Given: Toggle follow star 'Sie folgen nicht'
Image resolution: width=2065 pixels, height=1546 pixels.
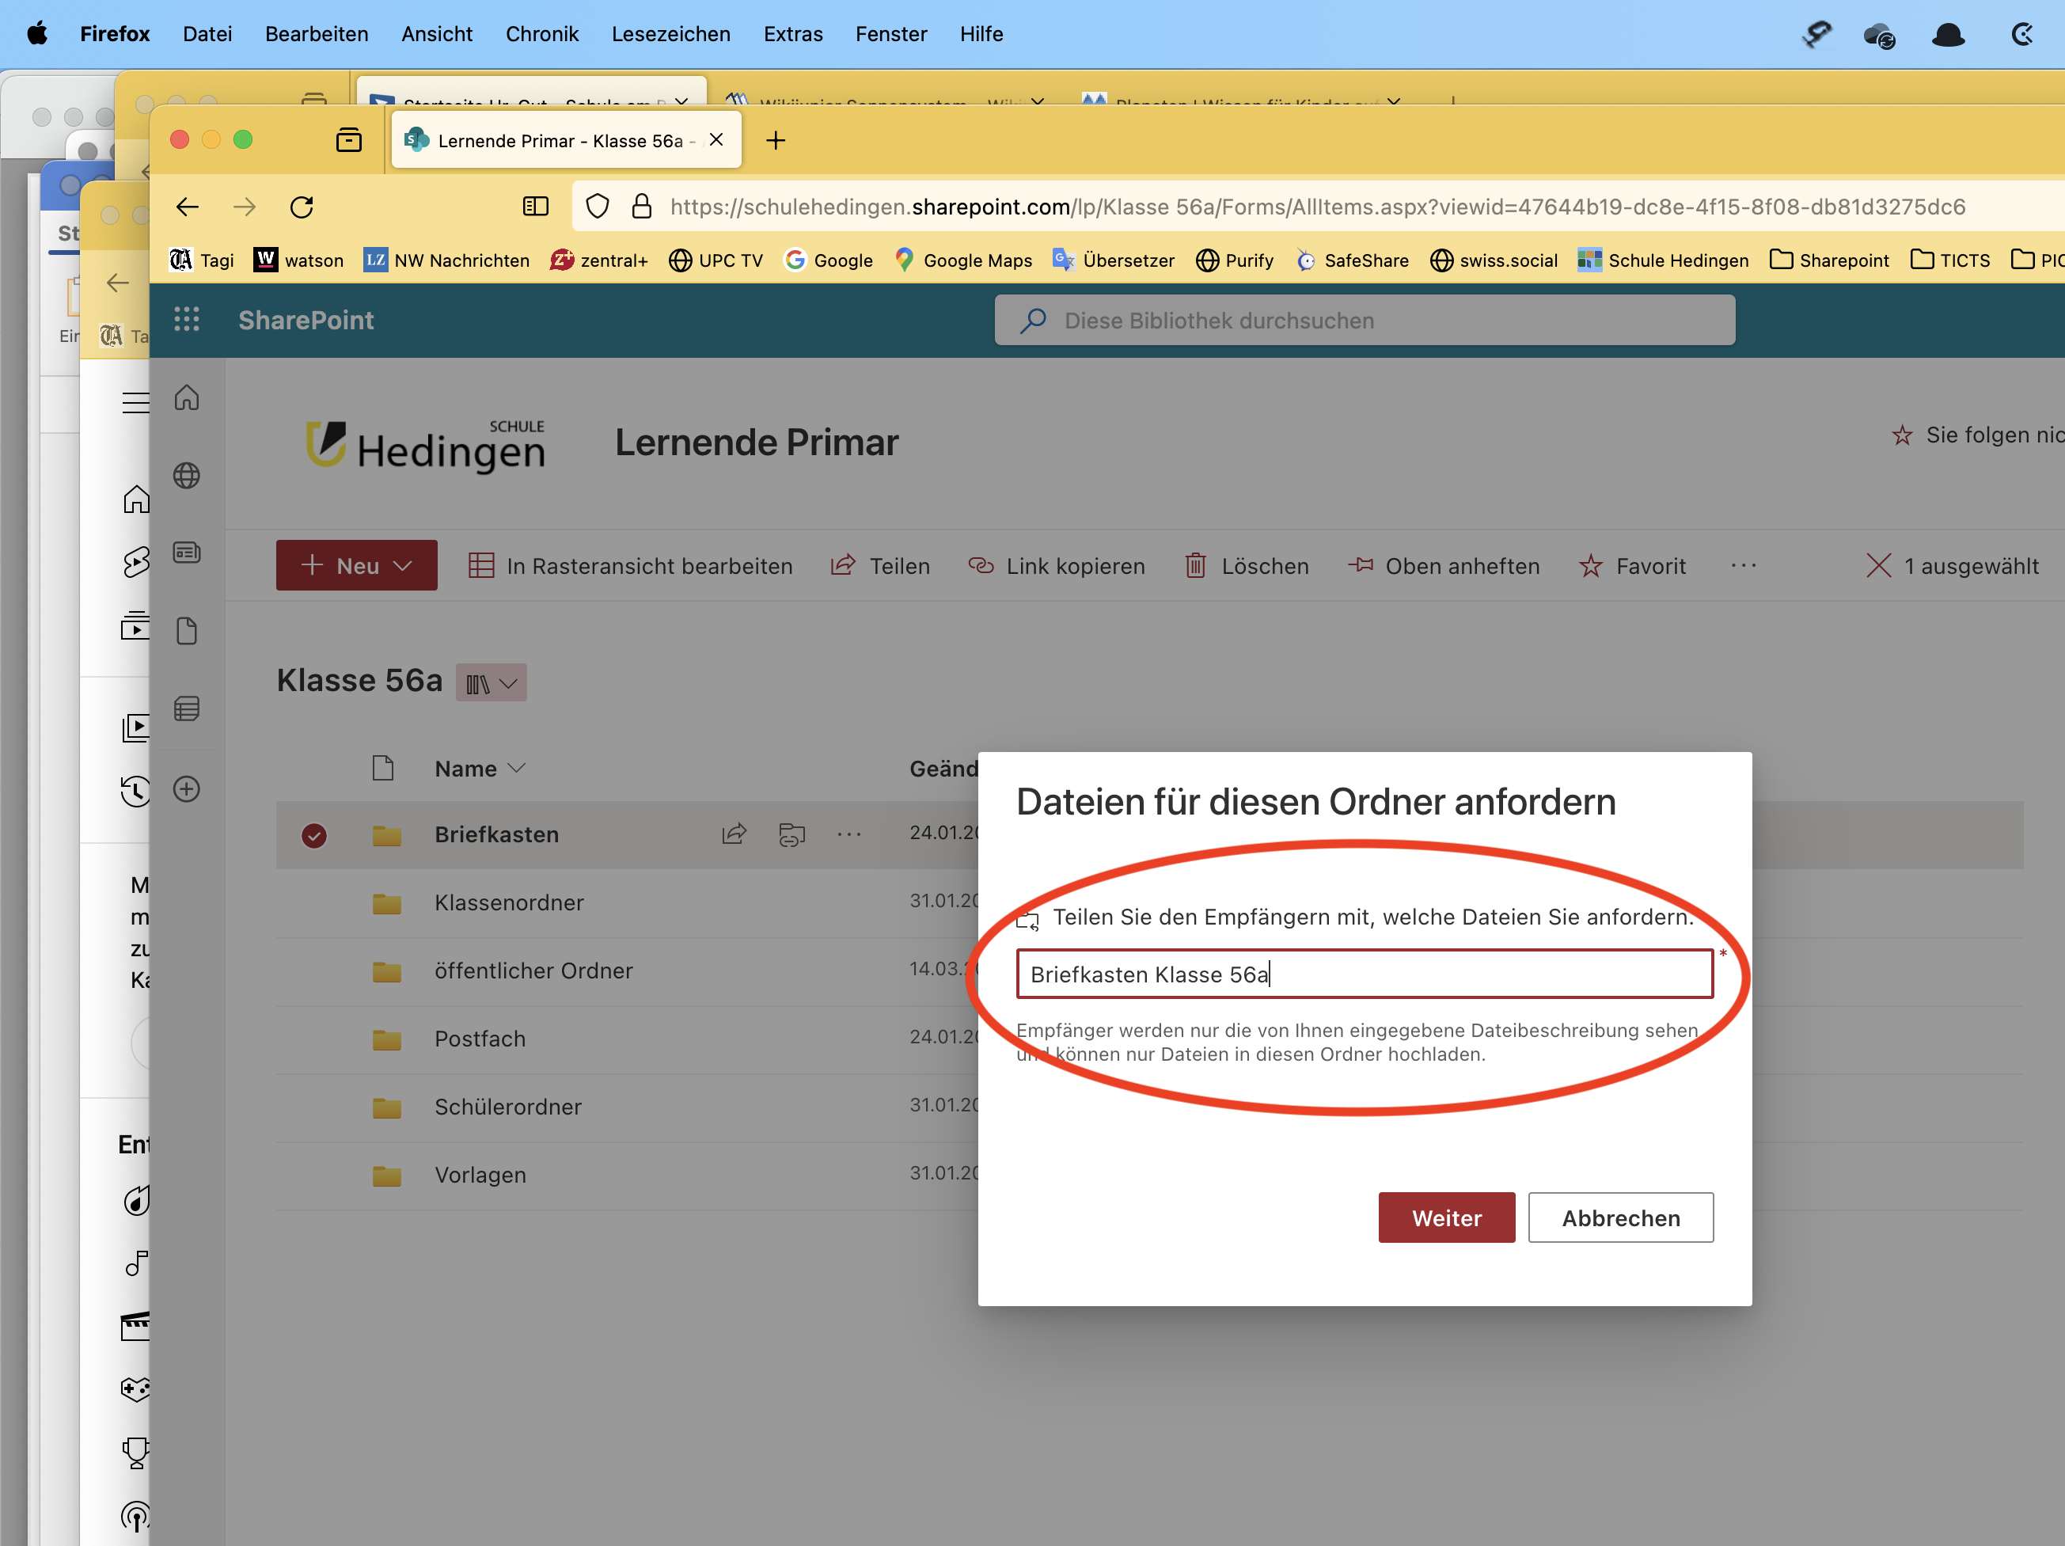Looking at the screenshot, I should click(1902, 435).
